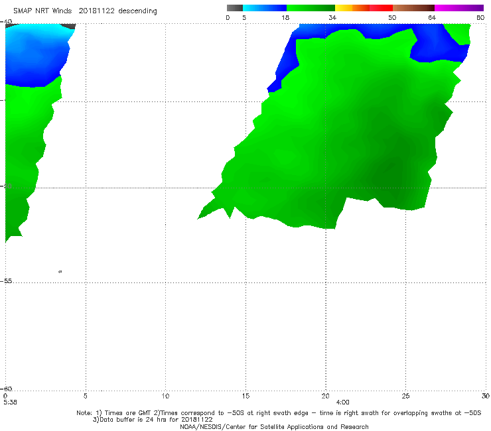Click the magenta-purple segment of the color bar
Screen dimensions: 491x431
[x=459, y=8]
